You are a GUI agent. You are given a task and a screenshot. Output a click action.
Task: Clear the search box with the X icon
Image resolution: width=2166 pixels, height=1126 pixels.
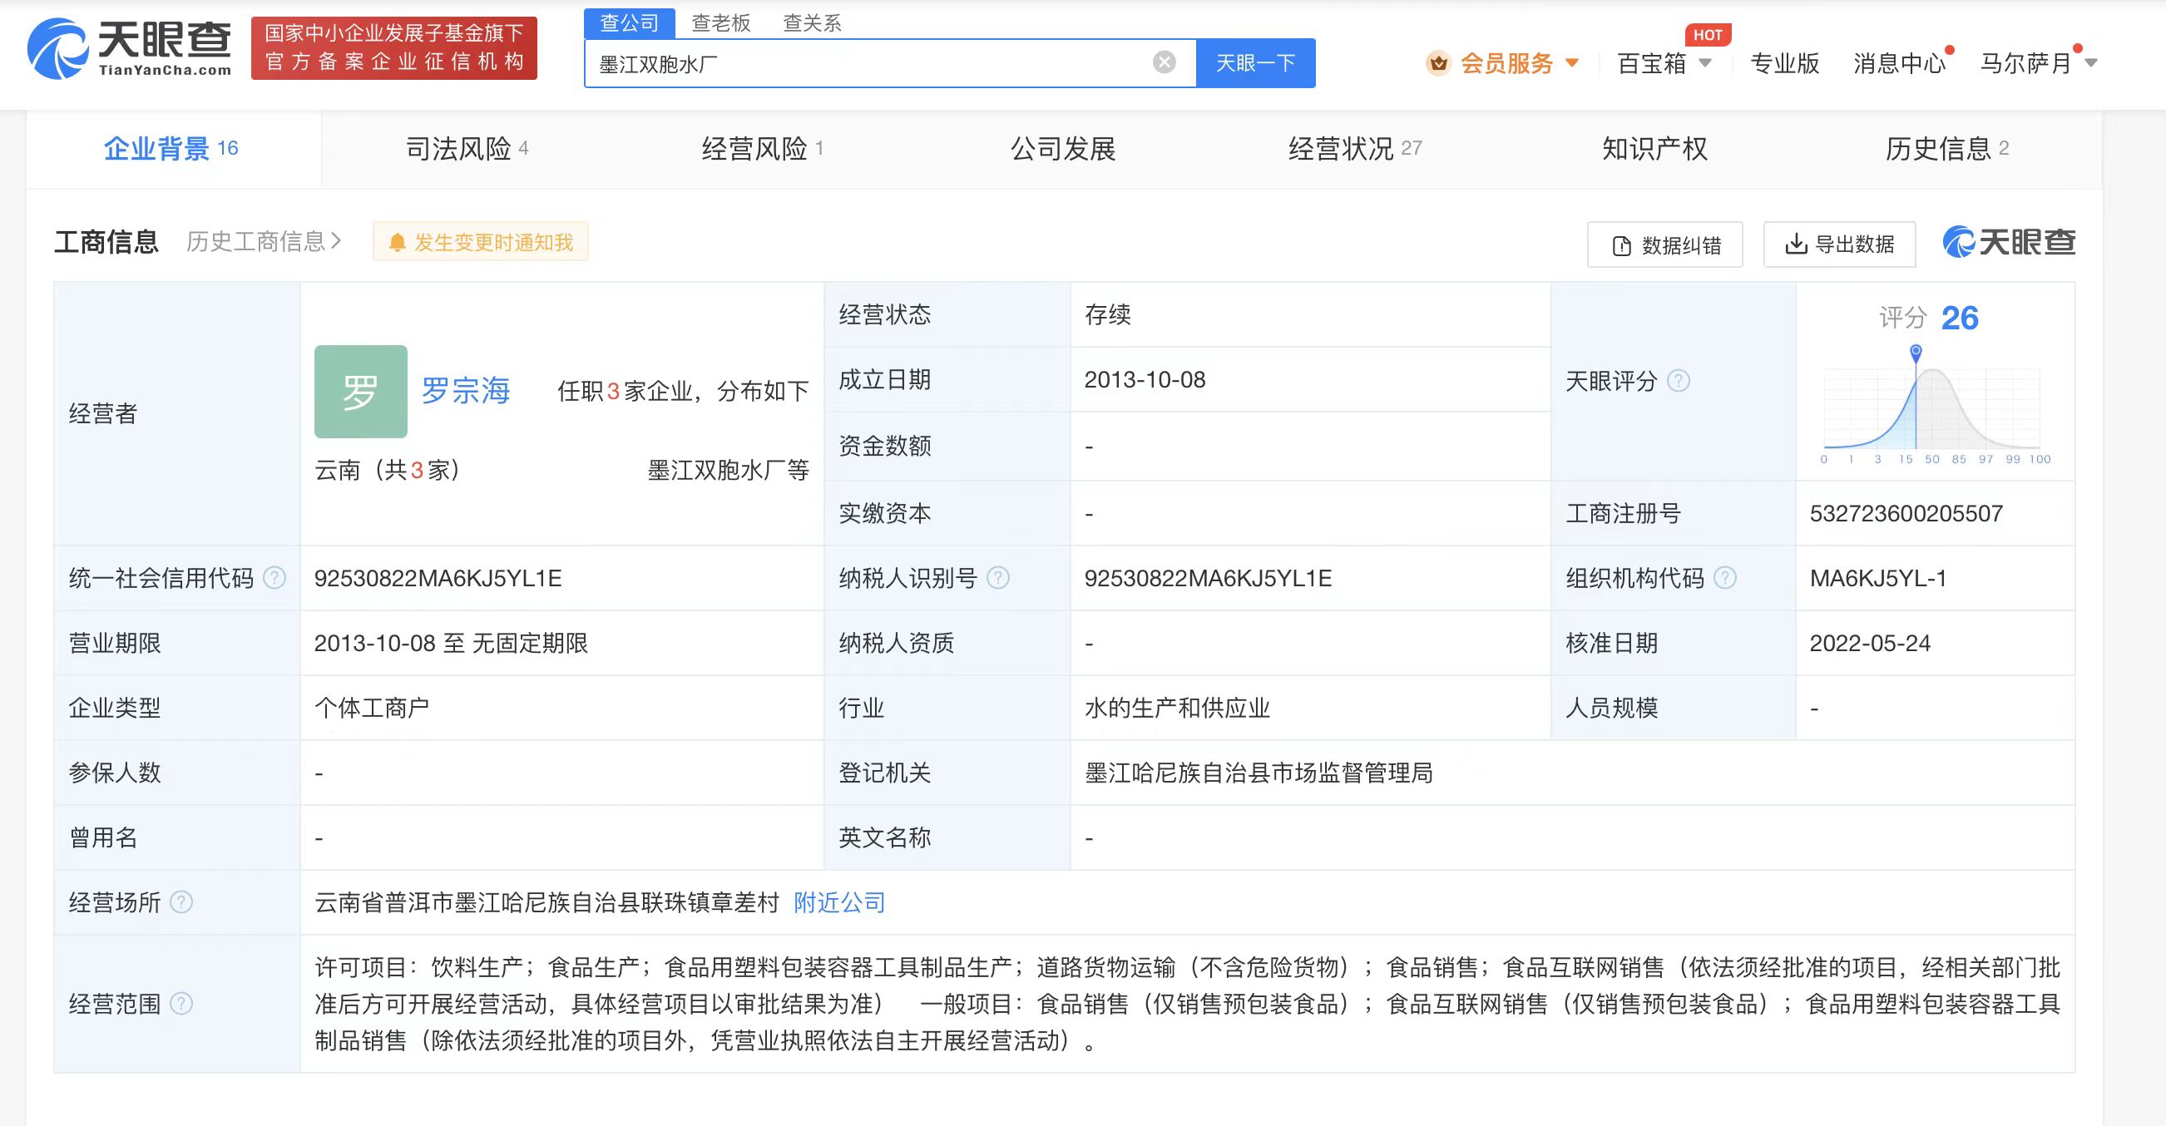click(x=1164, y=62)
